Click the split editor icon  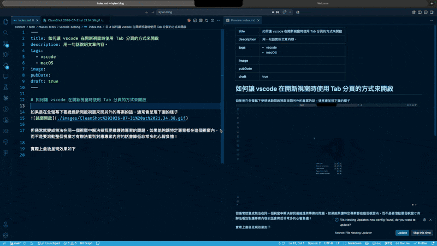click(212, 20)
